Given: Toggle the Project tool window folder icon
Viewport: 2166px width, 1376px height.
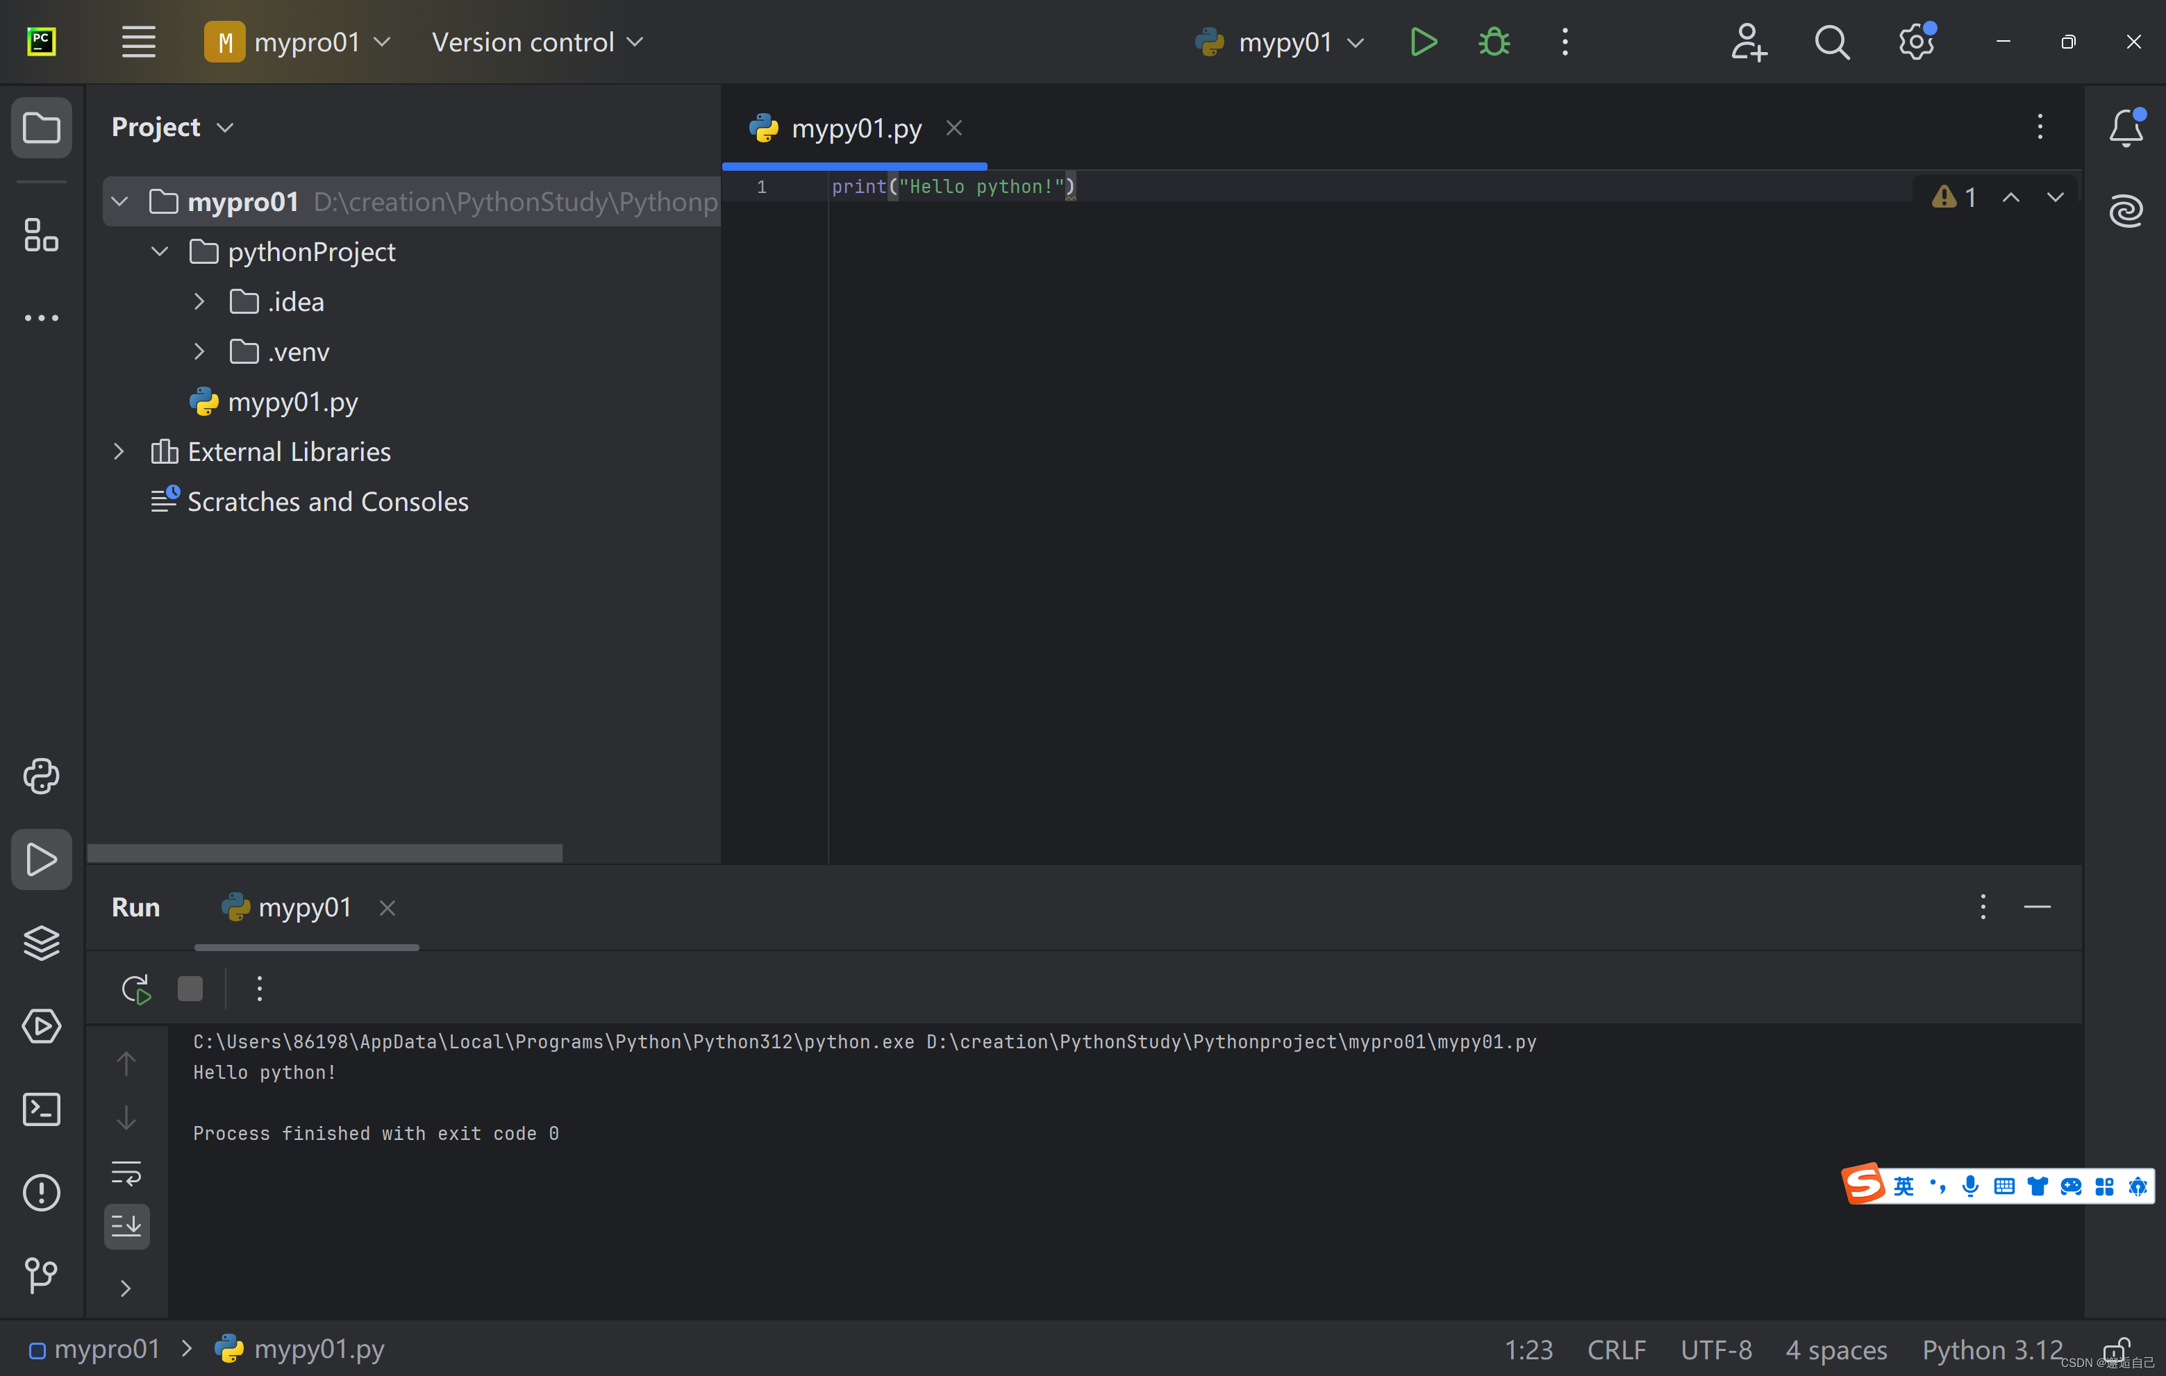Looking at the screenshot, I should tap(42, 128).
